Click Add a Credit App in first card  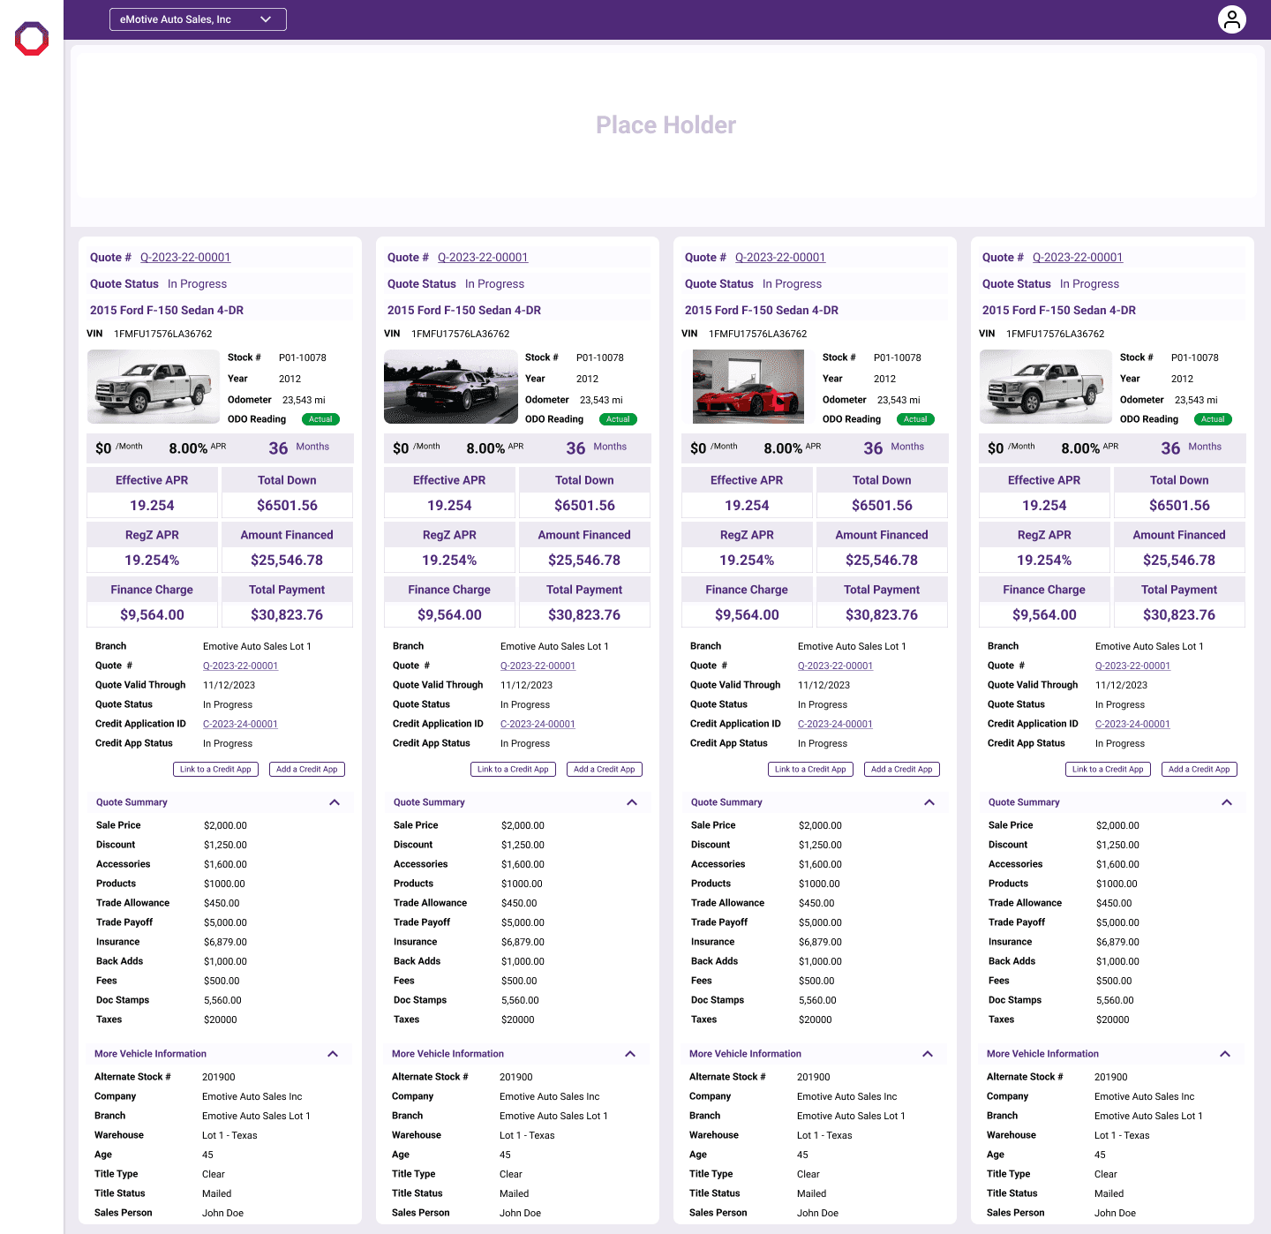coord(307,770)
